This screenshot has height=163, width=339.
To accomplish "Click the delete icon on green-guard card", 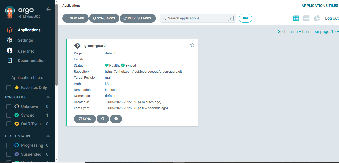I will tap(116, 119).
